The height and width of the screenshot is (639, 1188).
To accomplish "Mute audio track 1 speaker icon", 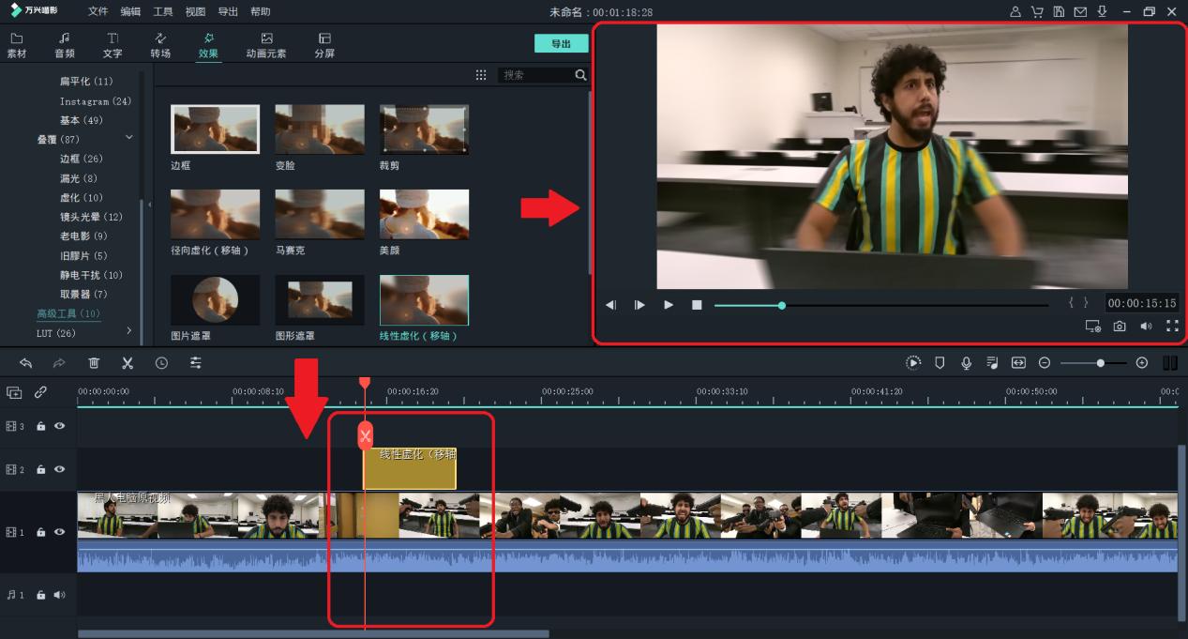I will click(60, 595).
